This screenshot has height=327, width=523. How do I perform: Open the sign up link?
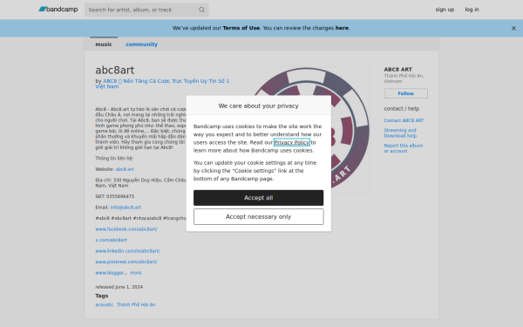[445, 10]
